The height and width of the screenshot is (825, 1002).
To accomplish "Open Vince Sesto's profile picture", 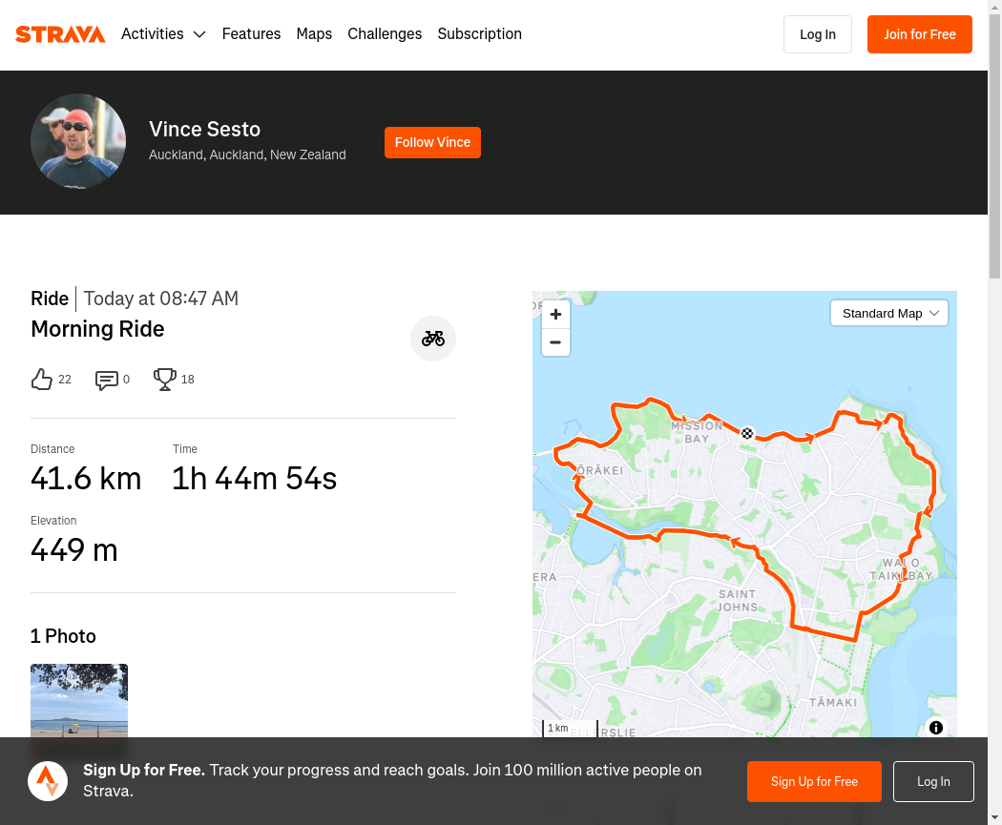I will 78,141.
